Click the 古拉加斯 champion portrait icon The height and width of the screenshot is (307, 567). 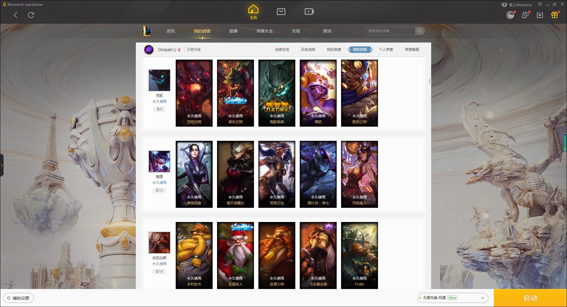click(x=159, y=243)
